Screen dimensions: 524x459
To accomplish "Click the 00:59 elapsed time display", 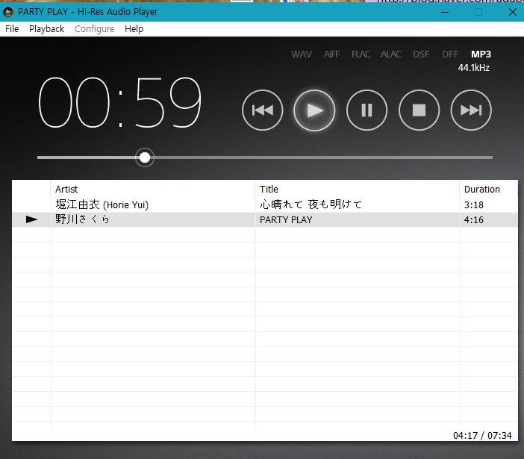I will click(x=120, y=103).
